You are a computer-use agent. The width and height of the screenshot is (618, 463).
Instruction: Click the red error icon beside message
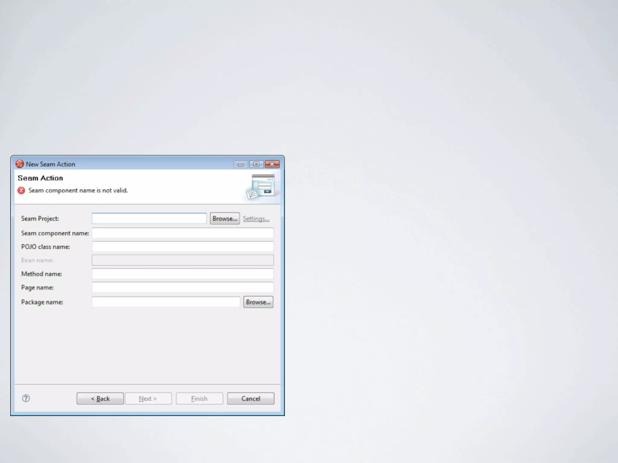(x=21, y=191)
